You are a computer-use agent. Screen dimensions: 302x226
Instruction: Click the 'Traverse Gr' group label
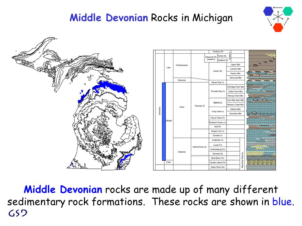point(200,106)
